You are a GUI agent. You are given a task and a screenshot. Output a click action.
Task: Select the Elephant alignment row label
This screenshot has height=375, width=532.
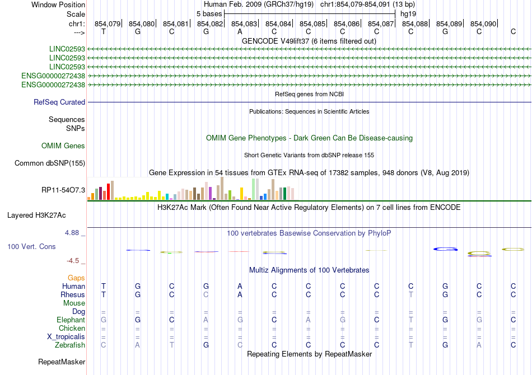[x=71, y=320]
